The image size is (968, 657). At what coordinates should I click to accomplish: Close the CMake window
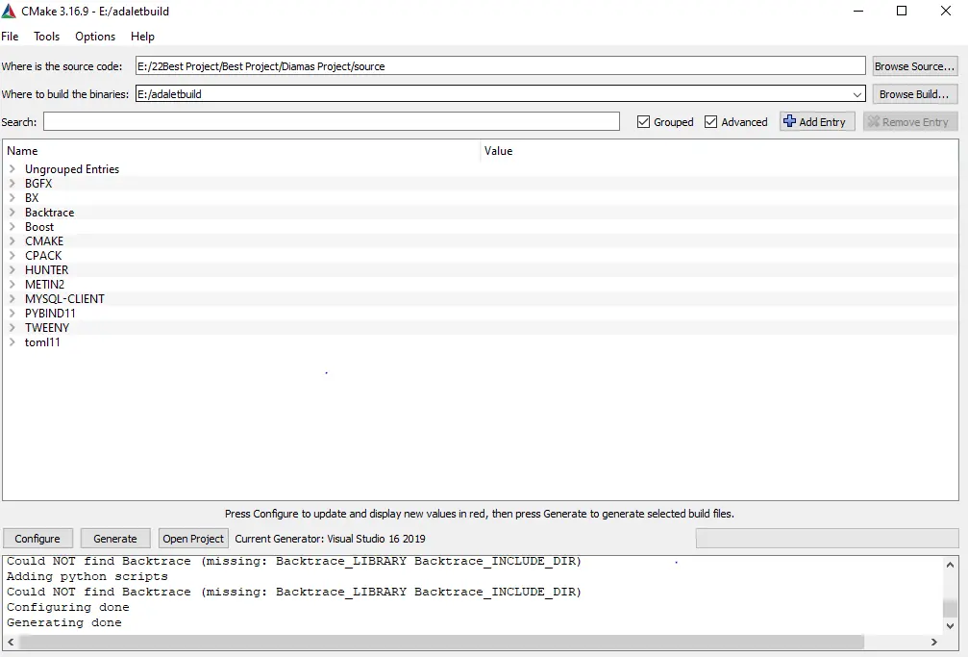pos(946,11)
